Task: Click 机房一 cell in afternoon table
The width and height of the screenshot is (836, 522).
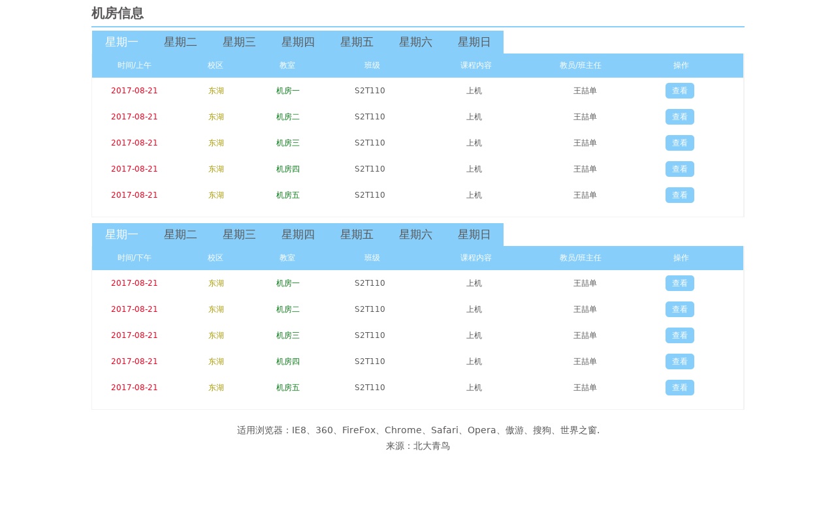Action: (288, 283)
